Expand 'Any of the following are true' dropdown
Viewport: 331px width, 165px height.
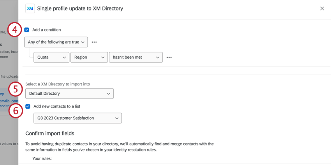56,42
